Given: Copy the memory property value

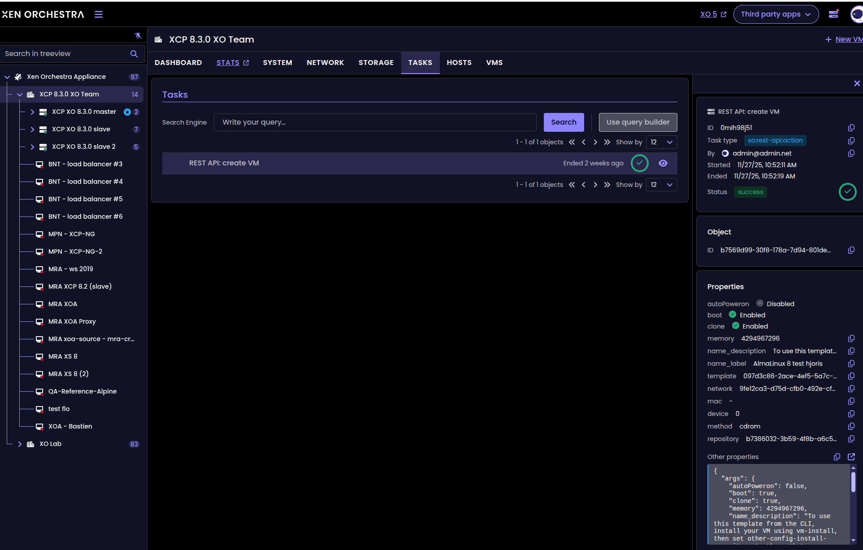Looking at the screenshot, I should click(851, 338).
